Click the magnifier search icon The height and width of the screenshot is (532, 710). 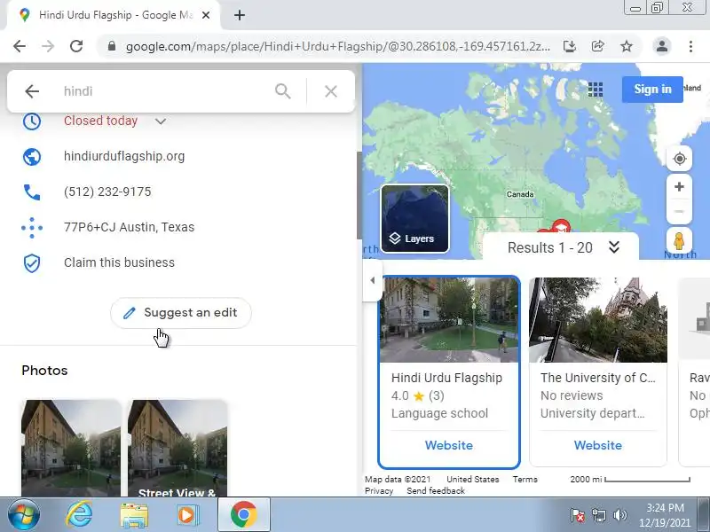tap(283, 91)
